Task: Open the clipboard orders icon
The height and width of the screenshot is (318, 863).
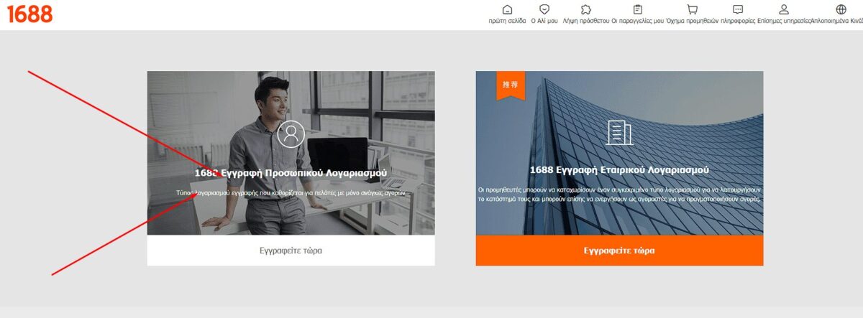Action: point(637,9)
